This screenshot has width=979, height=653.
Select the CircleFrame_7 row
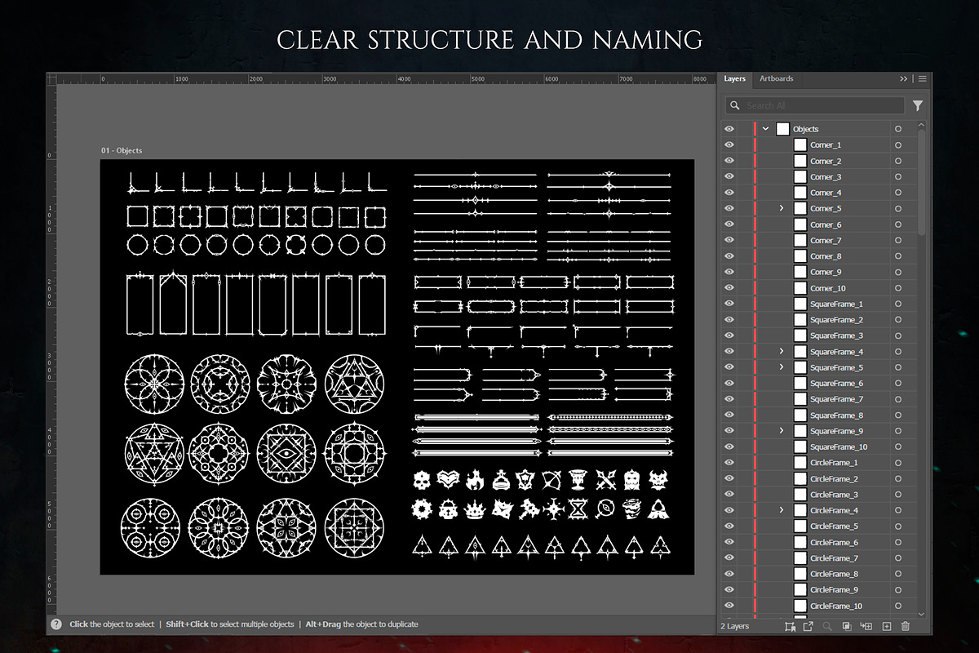818,558
